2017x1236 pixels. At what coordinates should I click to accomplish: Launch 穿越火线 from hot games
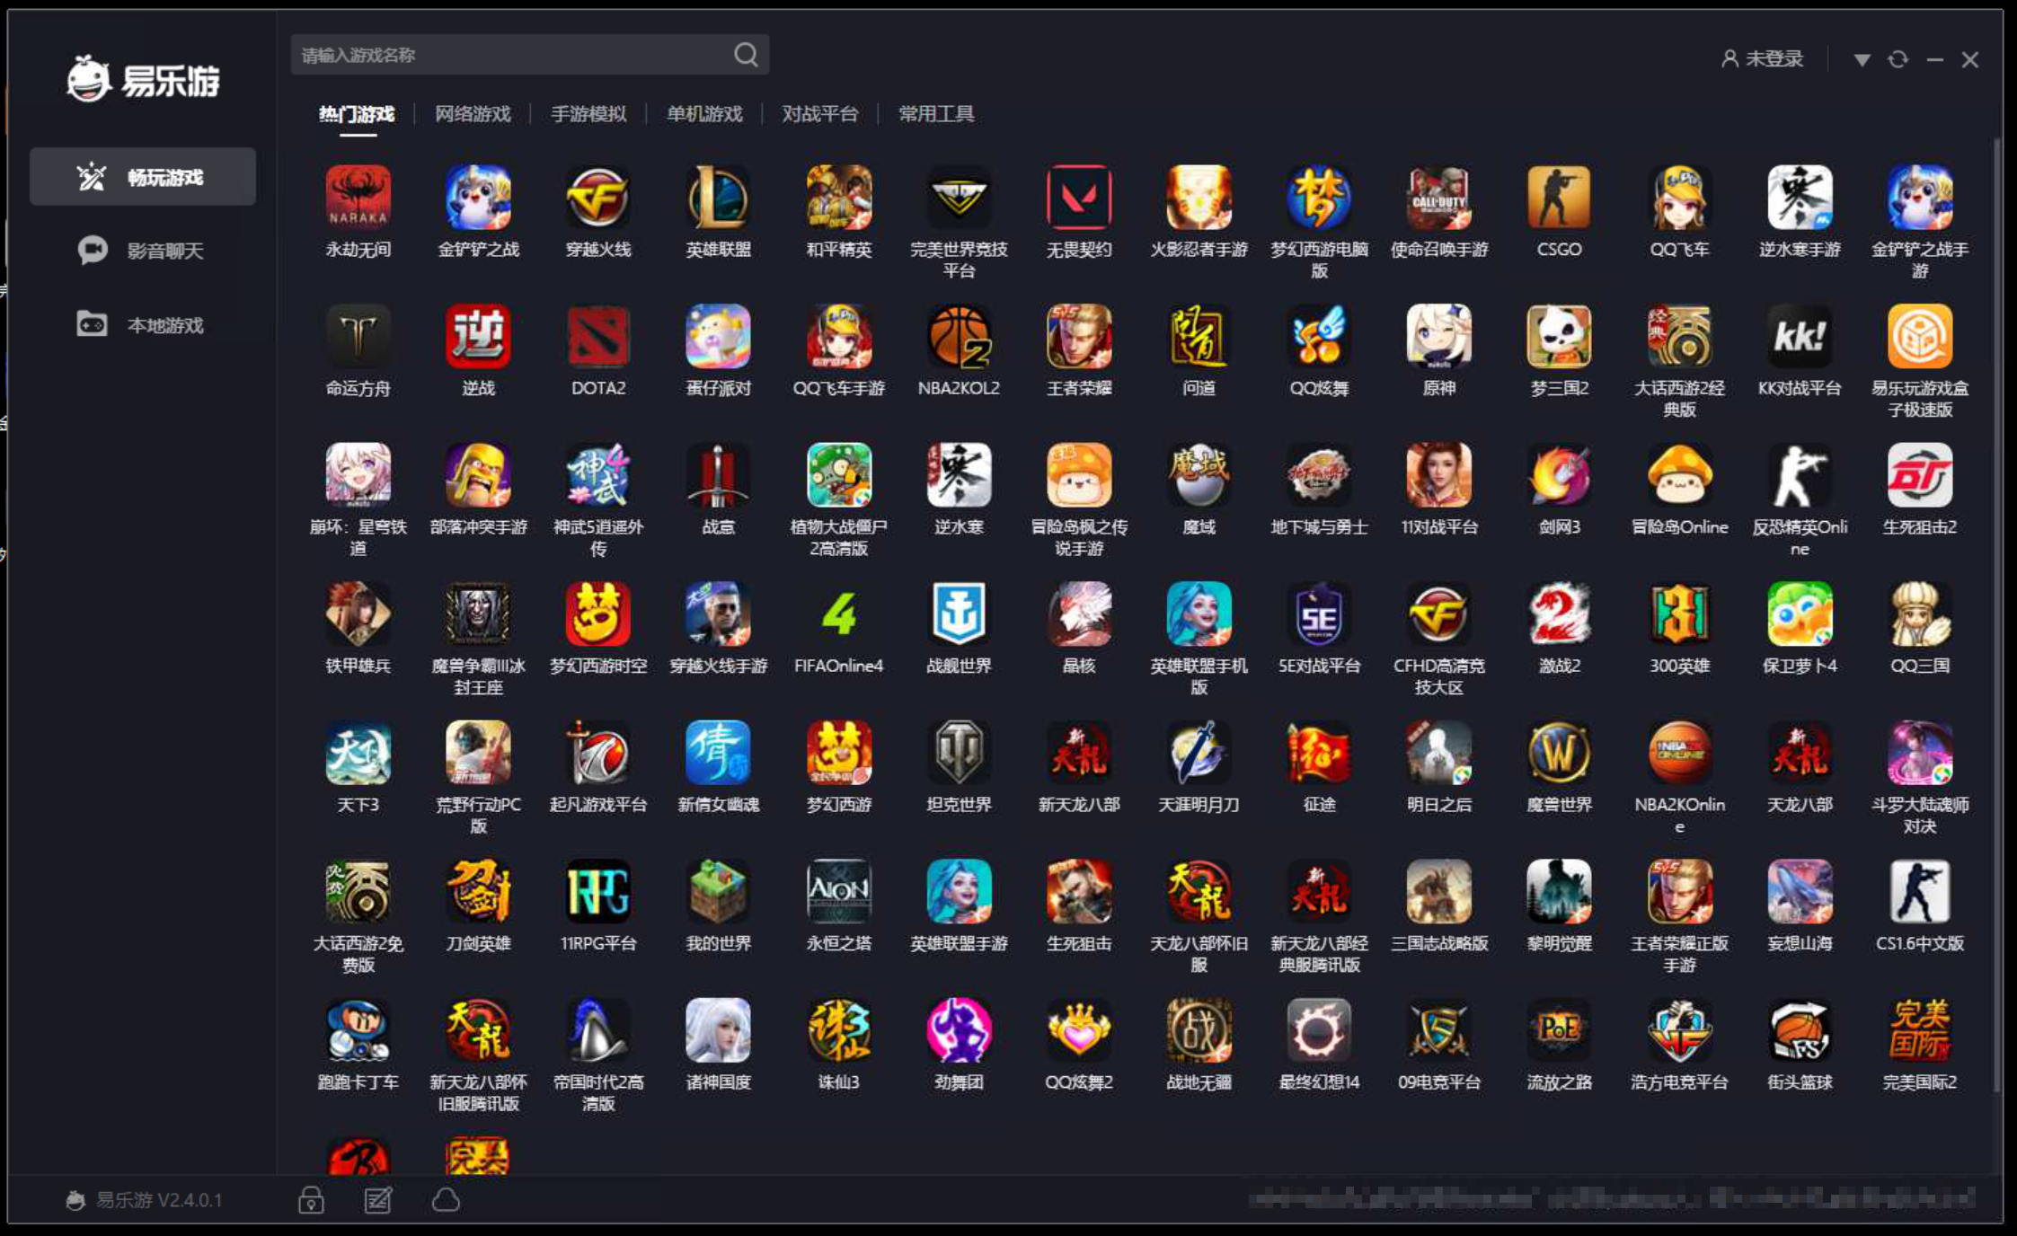pyautogui.click(x=597, y=197)
